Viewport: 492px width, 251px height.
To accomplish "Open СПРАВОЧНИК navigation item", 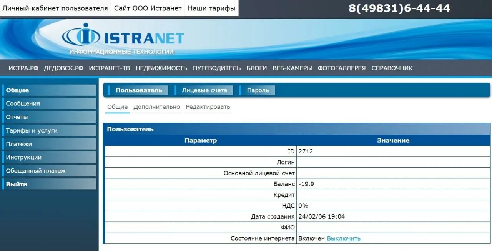I will (392, 68).
